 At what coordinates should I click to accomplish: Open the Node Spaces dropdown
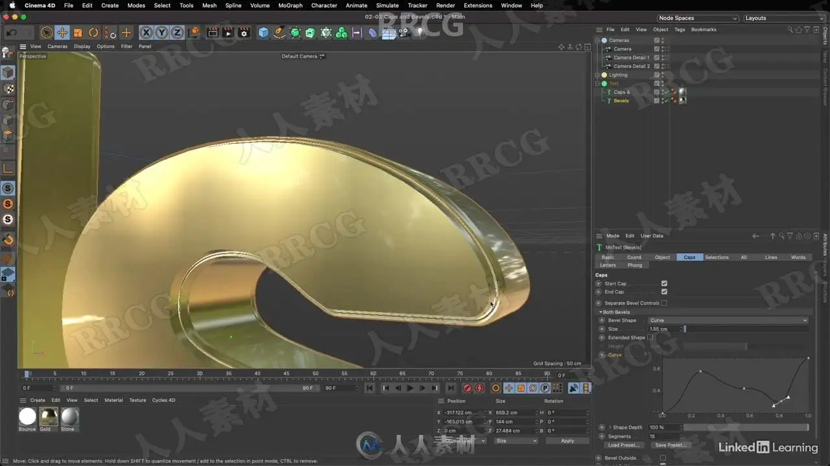698,18
